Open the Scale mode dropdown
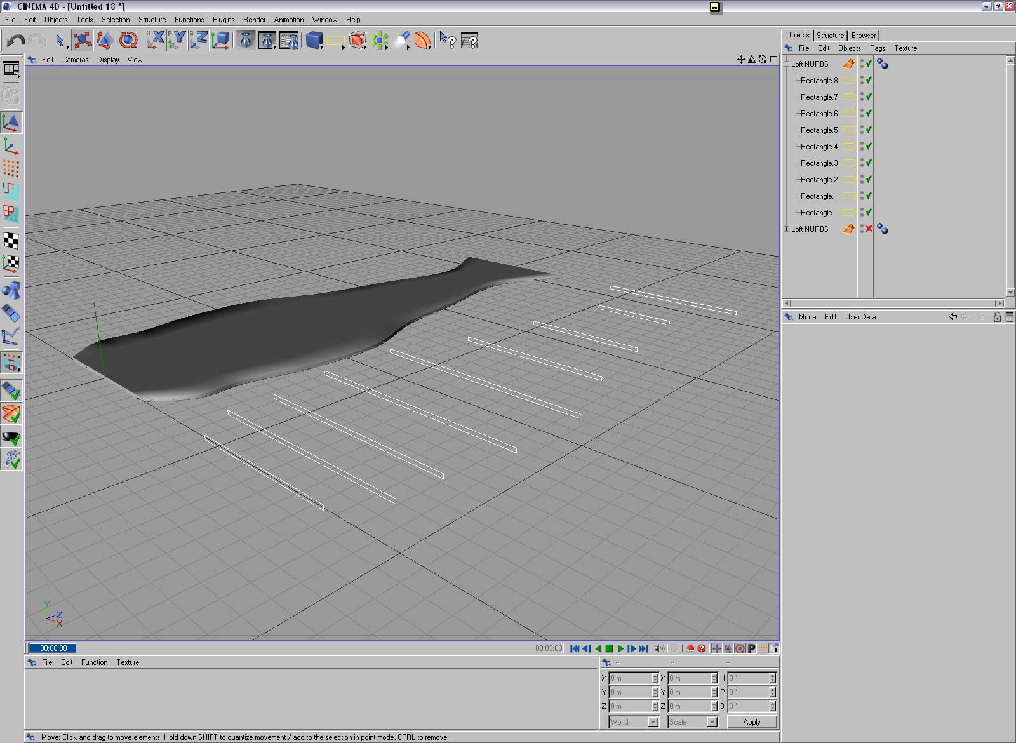 693,722
